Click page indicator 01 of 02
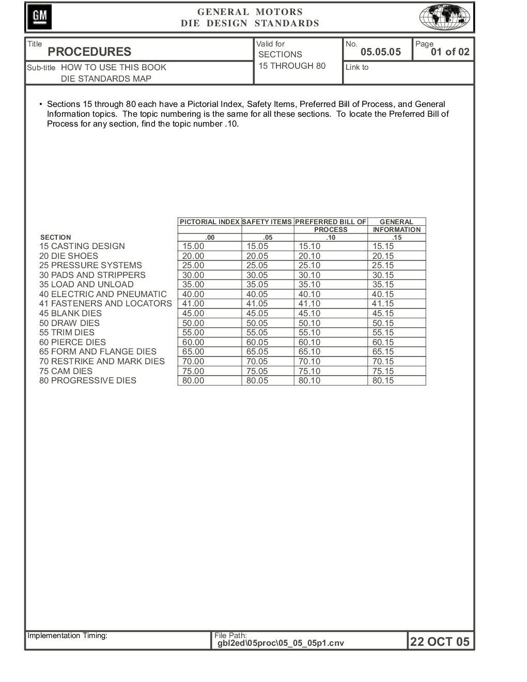527x682 pixels. click(x=450, y=52)
